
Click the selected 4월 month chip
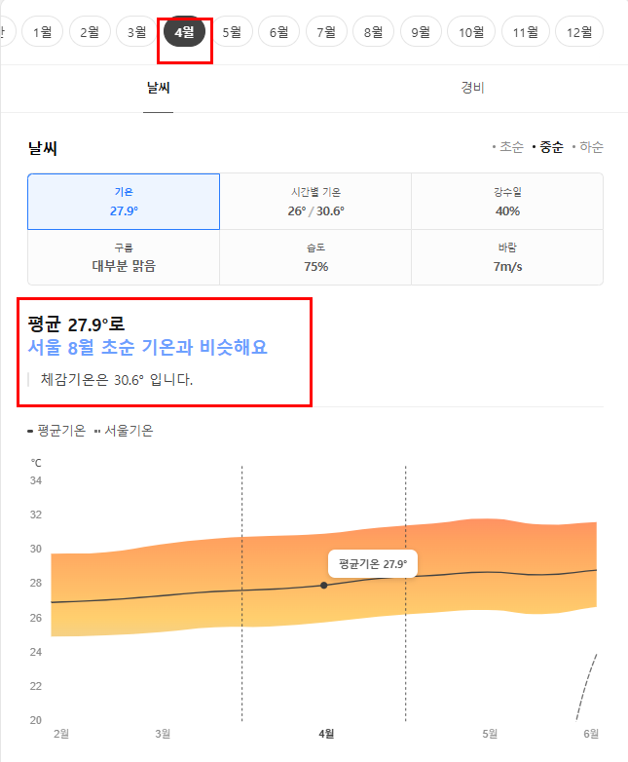click(184, 32)
